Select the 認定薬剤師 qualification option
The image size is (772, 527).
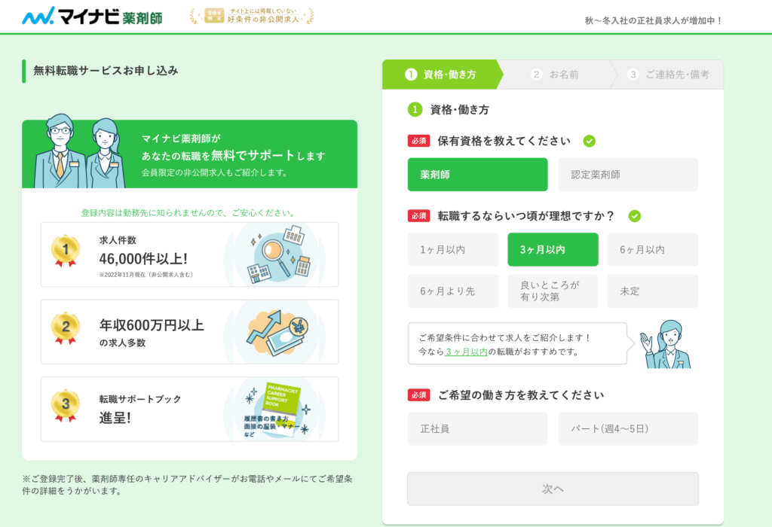coord(628,174)
